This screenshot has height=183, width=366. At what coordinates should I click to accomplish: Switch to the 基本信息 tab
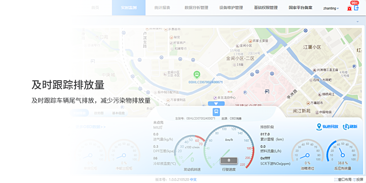tap(118, 113)
